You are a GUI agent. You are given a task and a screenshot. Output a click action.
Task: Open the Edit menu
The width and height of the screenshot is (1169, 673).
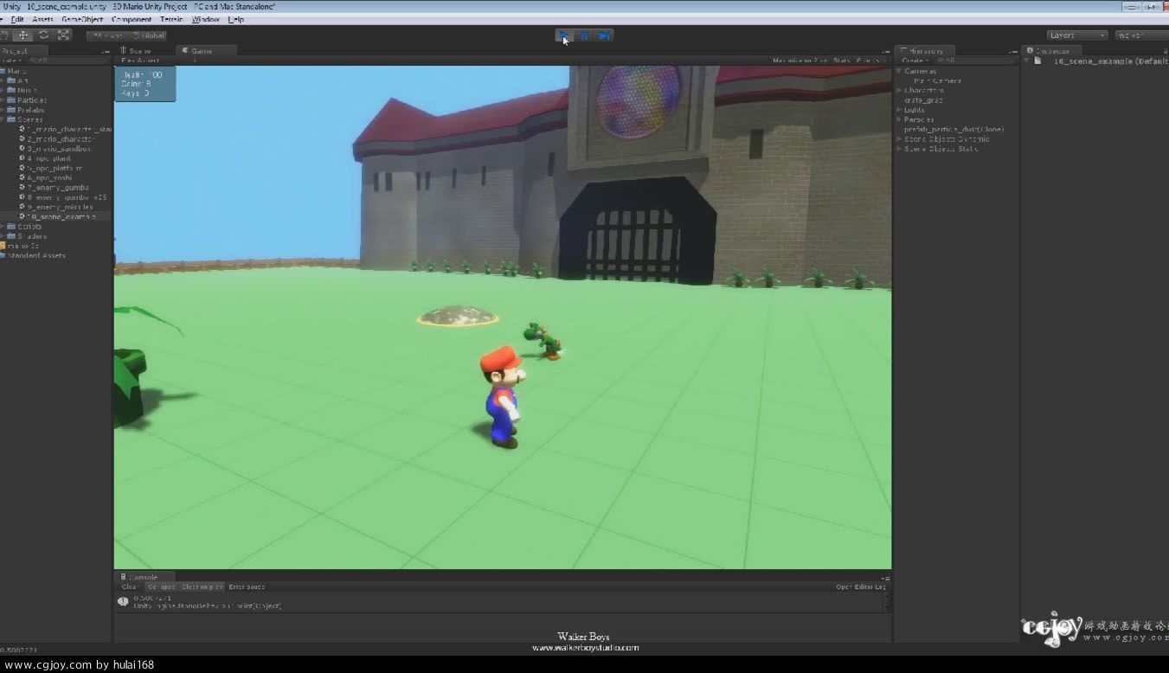17,19
